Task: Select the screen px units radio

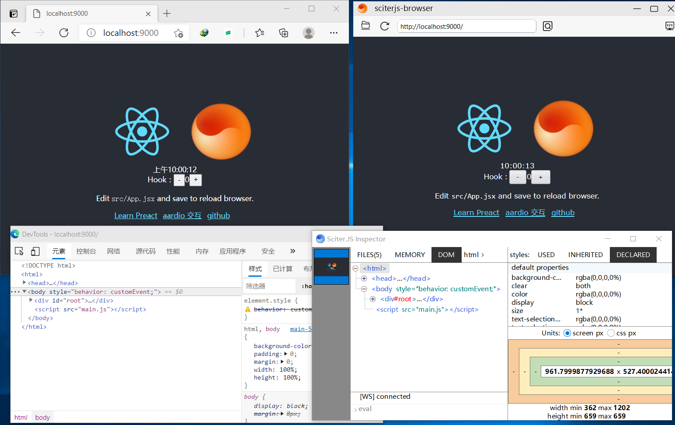Action: point(567,333)
